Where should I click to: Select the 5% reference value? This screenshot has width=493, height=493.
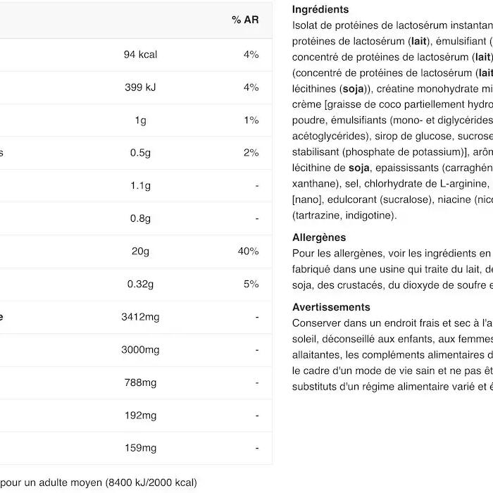pyautogui.click(x=251, y=284)
